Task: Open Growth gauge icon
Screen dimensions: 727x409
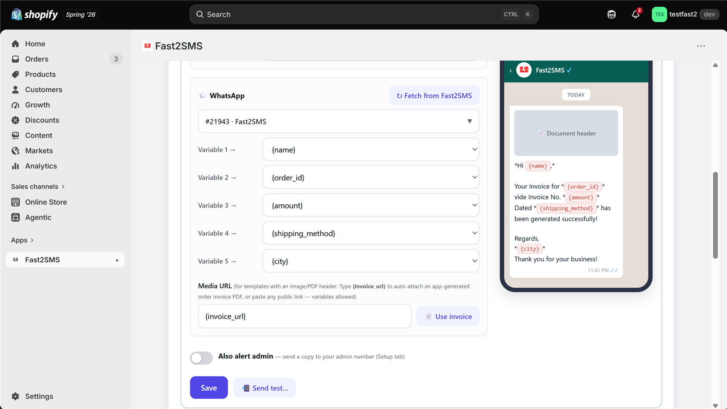Action: (x=15, y=105)
